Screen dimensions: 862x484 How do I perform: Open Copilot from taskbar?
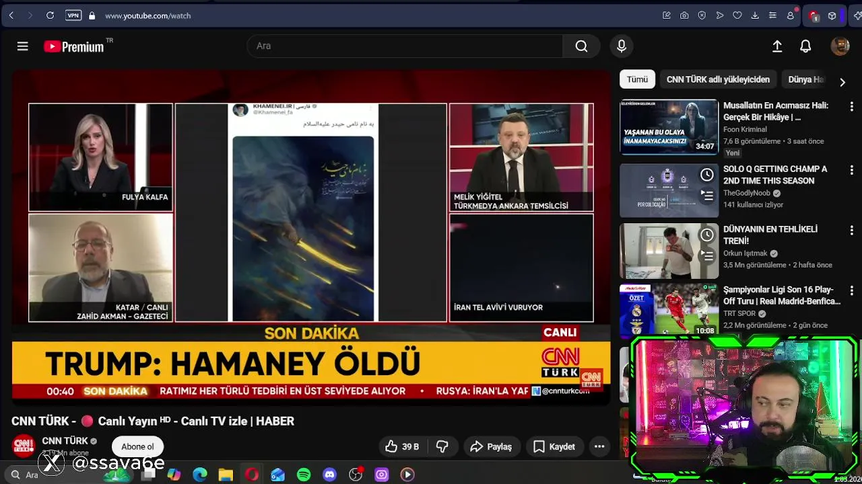(174, 475)
